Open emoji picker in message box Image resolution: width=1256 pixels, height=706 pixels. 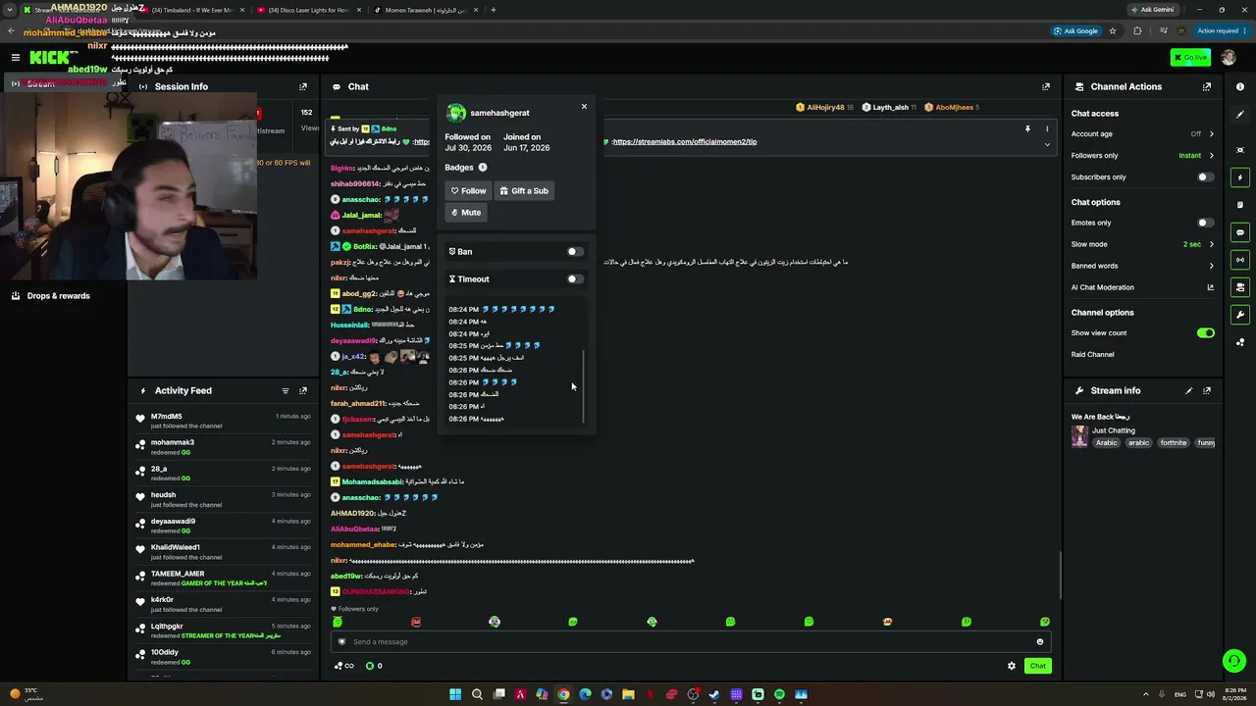(1040, 642)
